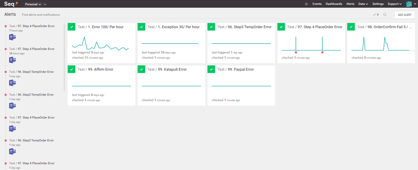Click the search magnifier icon

(385, 15)
